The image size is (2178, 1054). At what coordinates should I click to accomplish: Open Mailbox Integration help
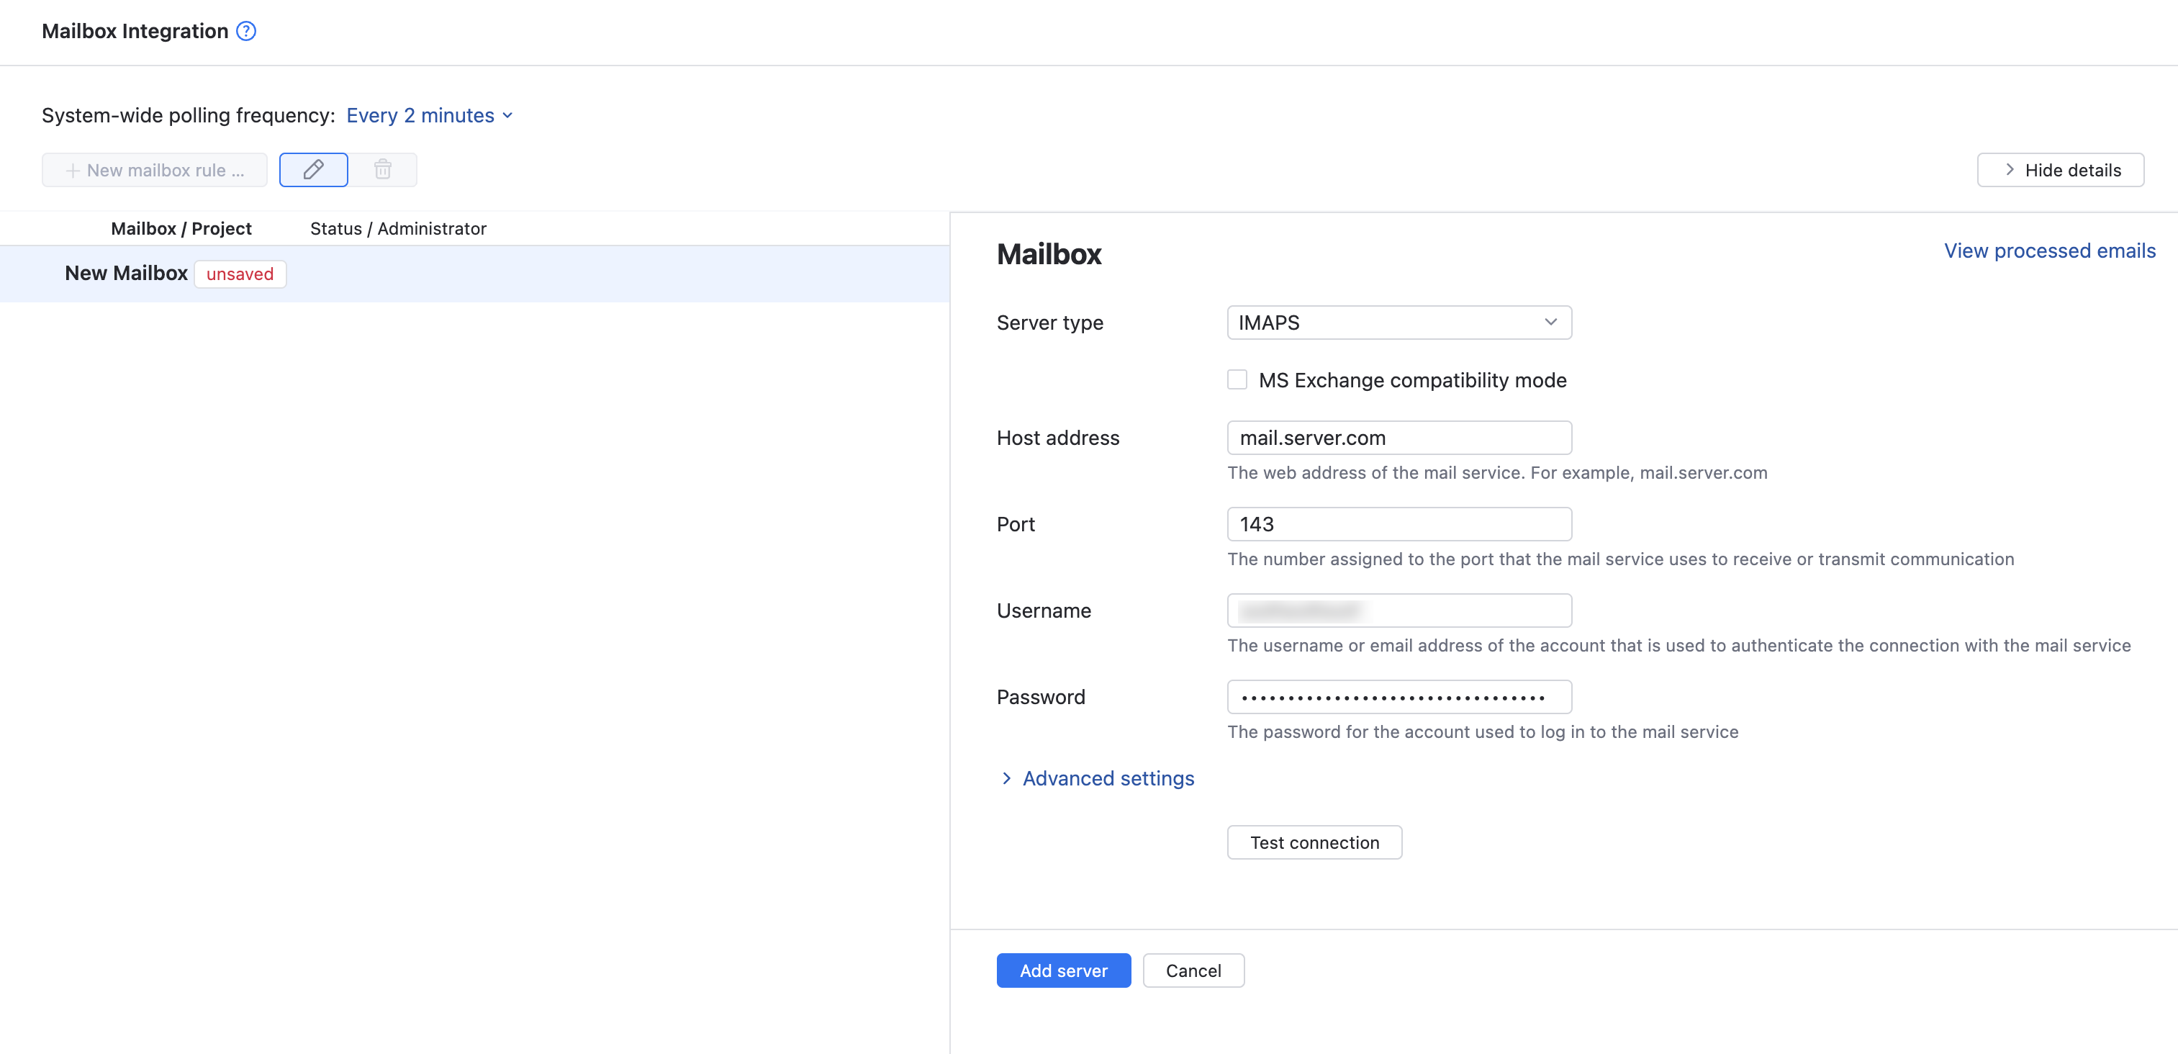click(x=245, y=30)
